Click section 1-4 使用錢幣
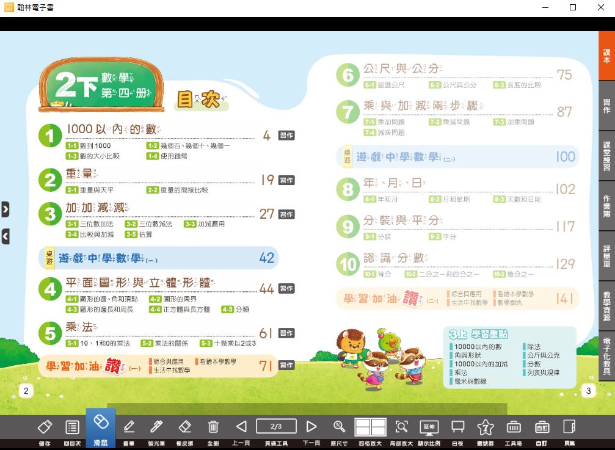The image size is (615, 450). (167, 156)
